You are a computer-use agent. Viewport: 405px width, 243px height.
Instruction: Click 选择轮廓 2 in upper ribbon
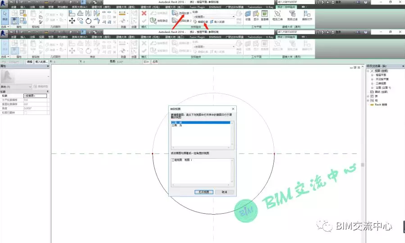pyautogui.click(x=182, y=20)
